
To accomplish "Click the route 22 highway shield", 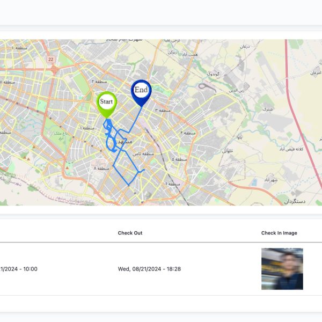I will (50, 59).
